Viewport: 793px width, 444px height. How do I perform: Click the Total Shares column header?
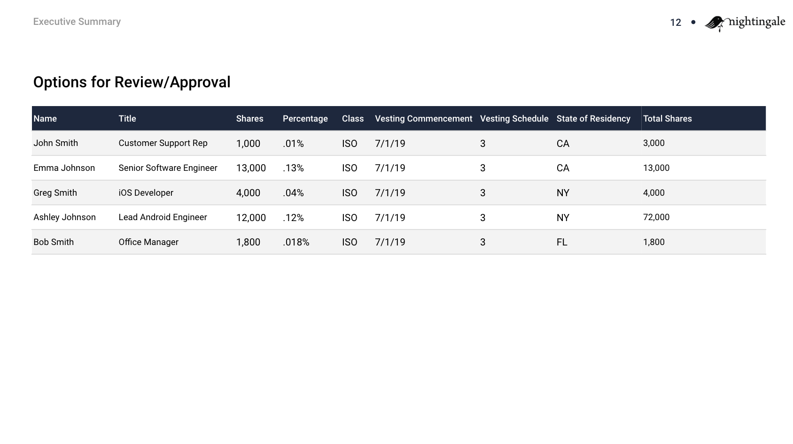[668, 119]
